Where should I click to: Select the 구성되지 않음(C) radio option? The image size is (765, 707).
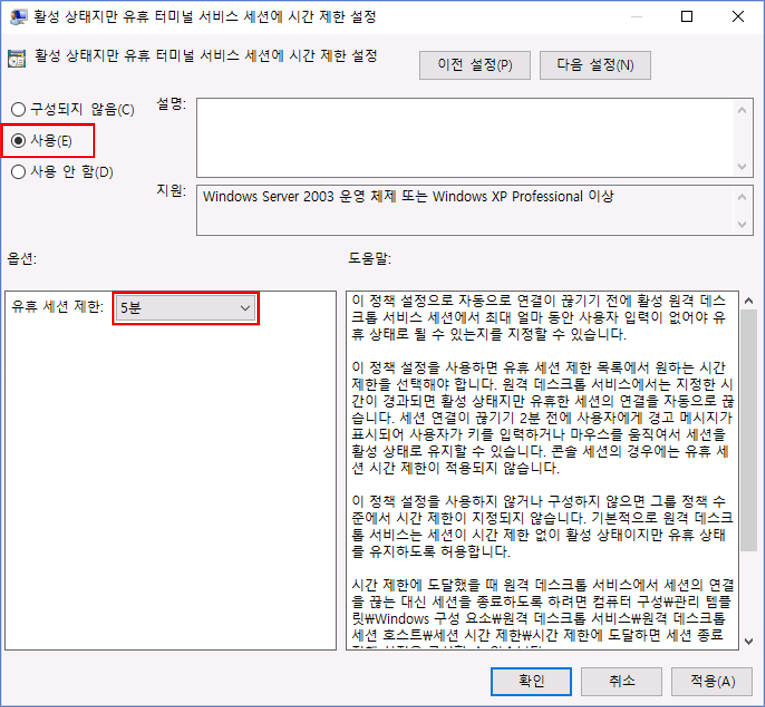pyautogui.click(x=18, y=110)
